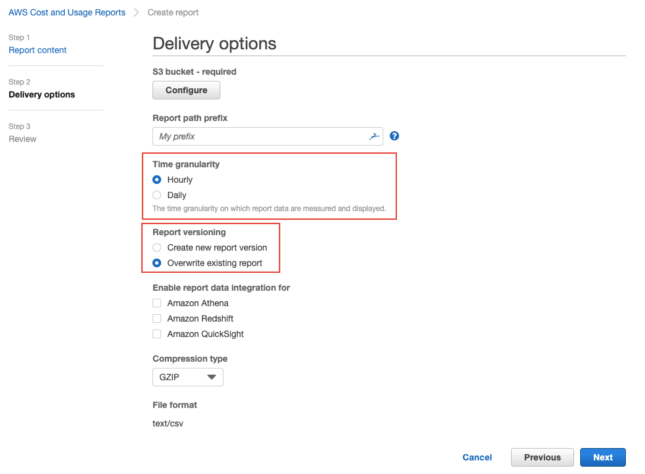Click the Next button
This screenshot has width=645, height=474.
(x=602, y=457)
